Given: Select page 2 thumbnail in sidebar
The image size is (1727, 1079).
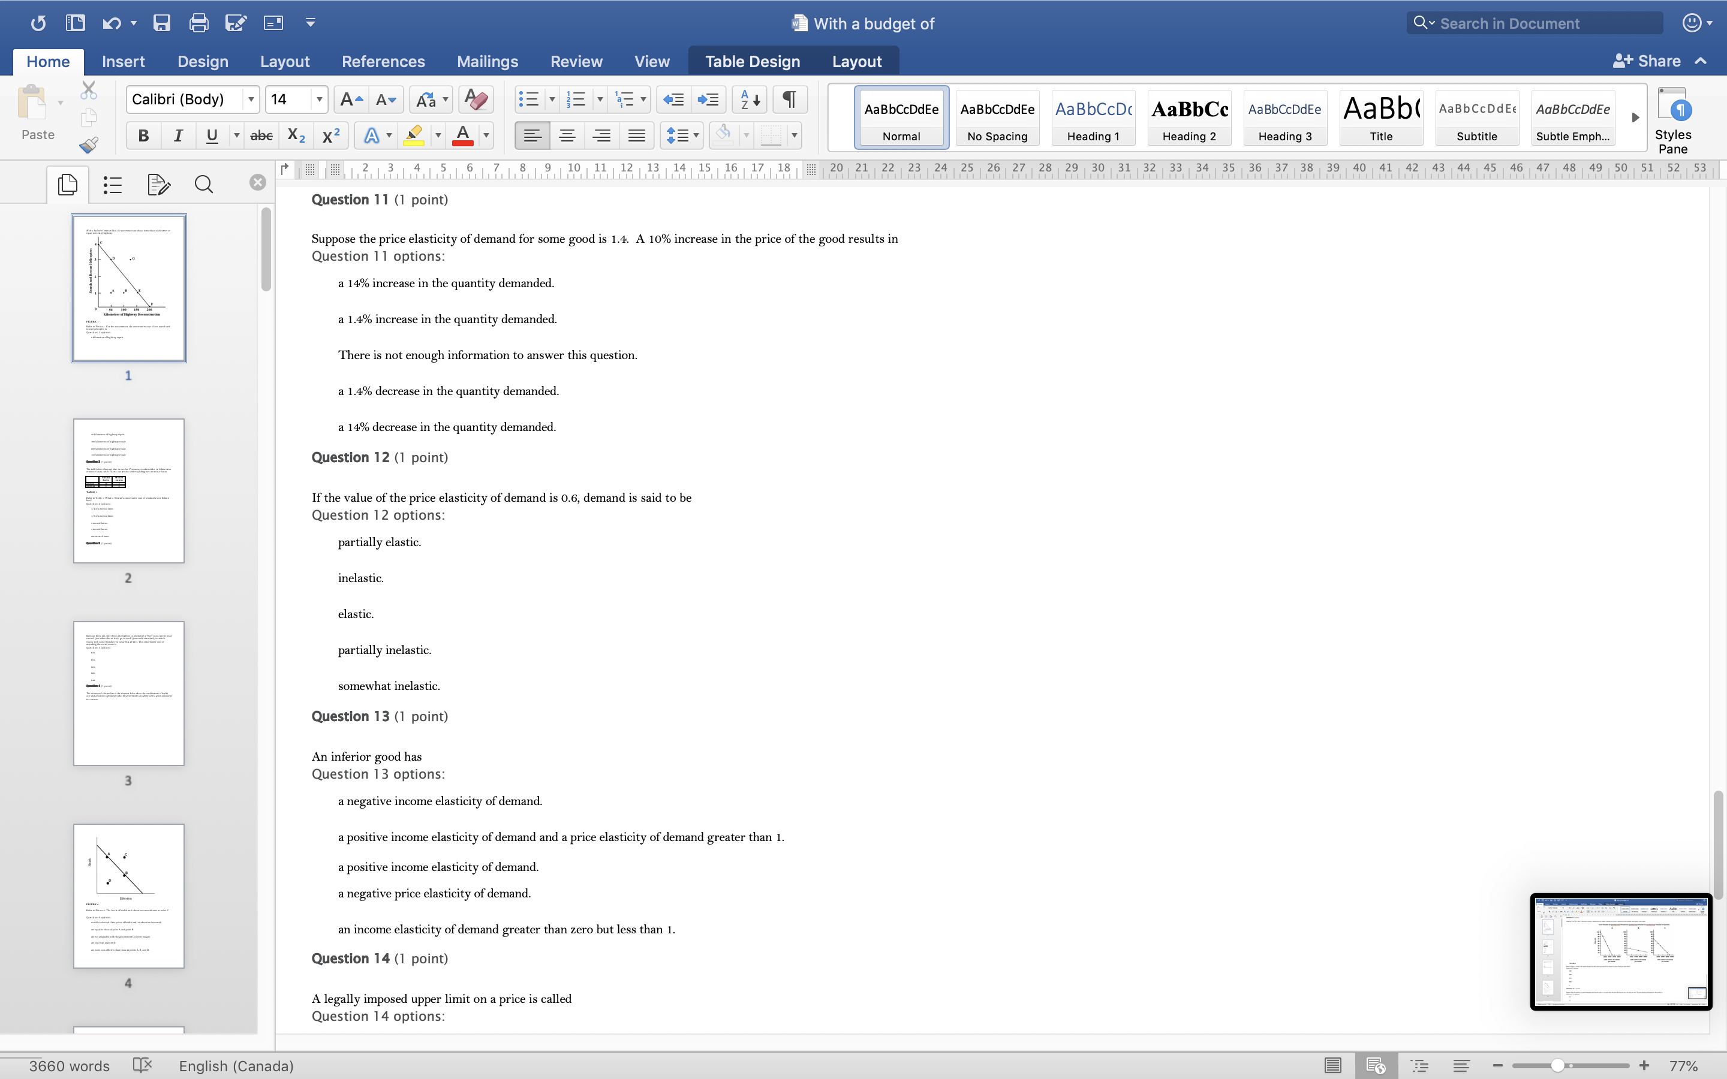Looking at the screenshot, I should point(128,491).
